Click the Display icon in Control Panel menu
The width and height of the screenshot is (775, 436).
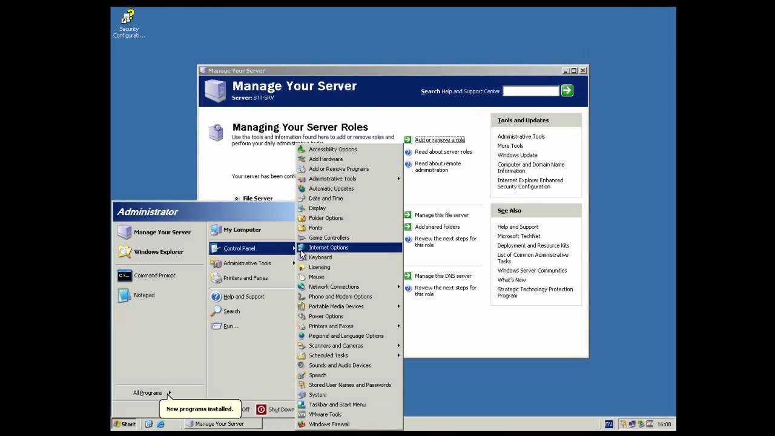click(302, 208)
